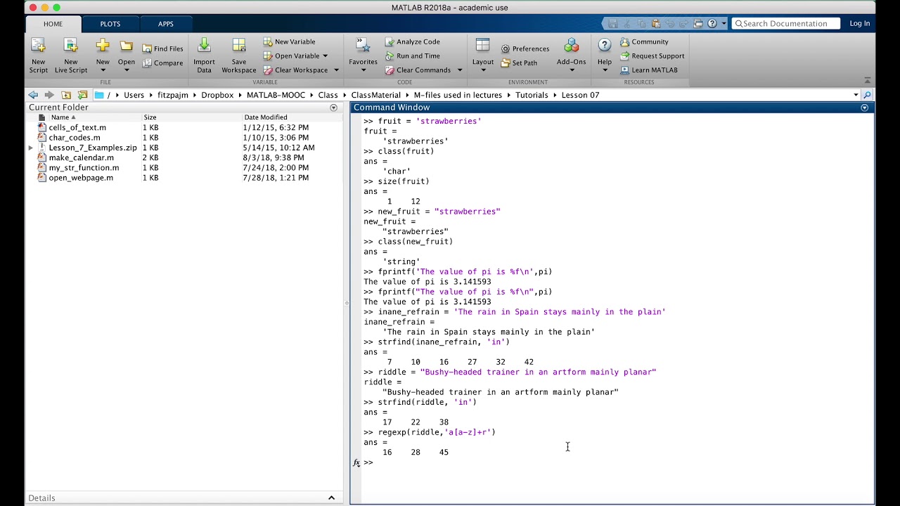Screen dimensions: 900x506
Task: Open the fx function browser
Action: click(x=356, y=462)
